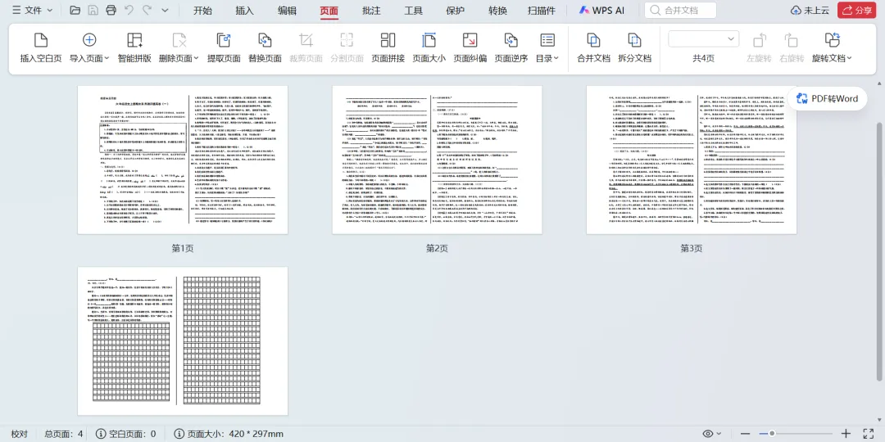Click 左旋转
The width and height of the screenshot is (885, 442).
tap(759, 48)
